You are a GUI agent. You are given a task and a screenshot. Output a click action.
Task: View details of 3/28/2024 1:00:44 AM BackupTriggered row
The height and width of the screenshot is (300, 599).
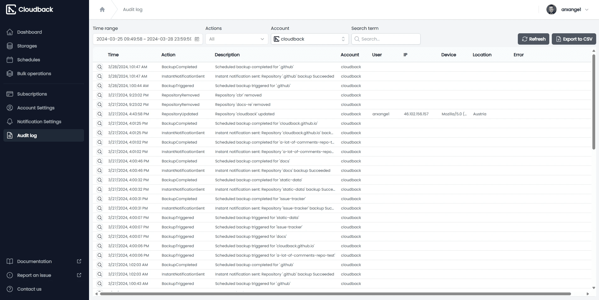[x=100, y=86]
